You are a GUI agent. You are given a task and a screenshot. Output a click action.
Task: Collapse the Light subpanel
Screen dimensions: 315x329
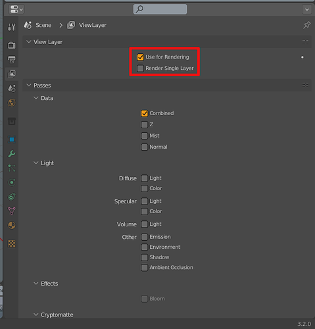[x=36, y=163]
